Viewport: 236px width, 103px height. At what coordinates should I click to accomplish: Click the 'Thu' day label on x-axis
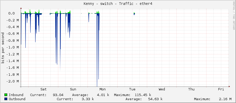click(191, 89)
